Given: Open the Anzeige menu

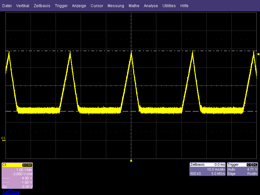Looking at the screenshot, I should 79,6.
